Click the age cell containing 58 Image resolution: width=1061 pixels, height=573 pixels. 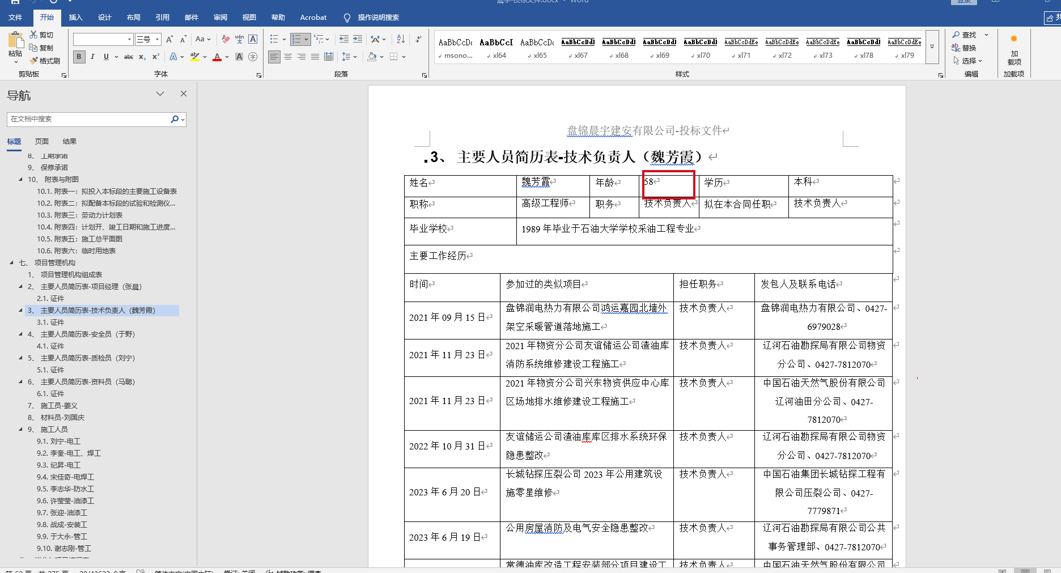coord(668,186)
